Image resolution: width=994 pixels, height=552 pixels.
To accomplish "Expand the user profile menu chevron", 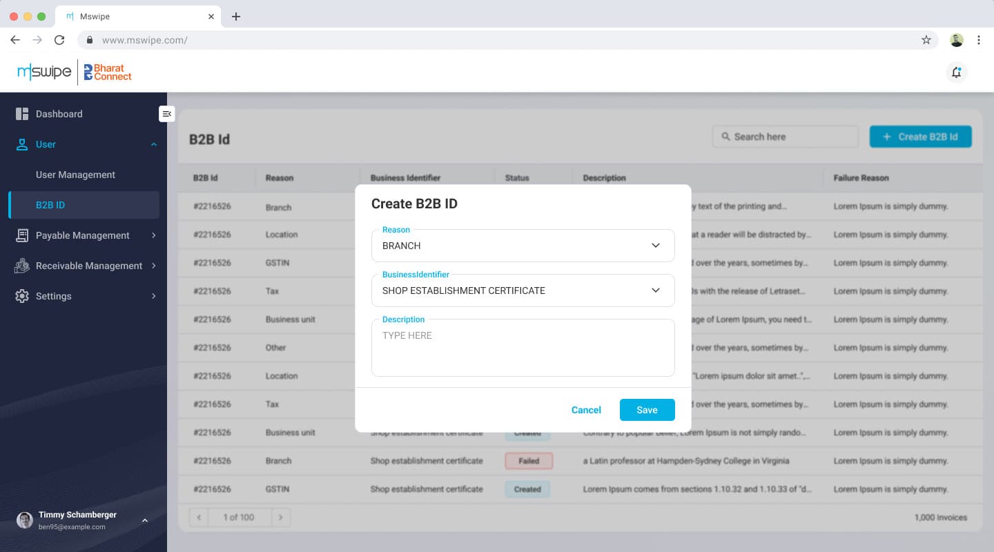I will [145, 520].
